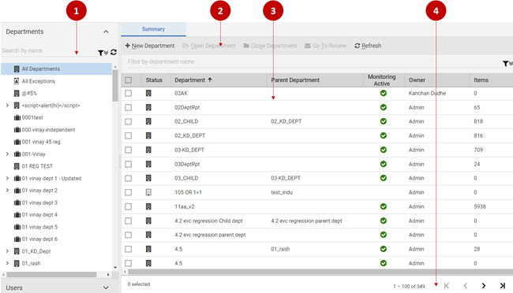Sort by the Owner column header
This screenshot has width=513, height=293.
click(x=417, y=80)
